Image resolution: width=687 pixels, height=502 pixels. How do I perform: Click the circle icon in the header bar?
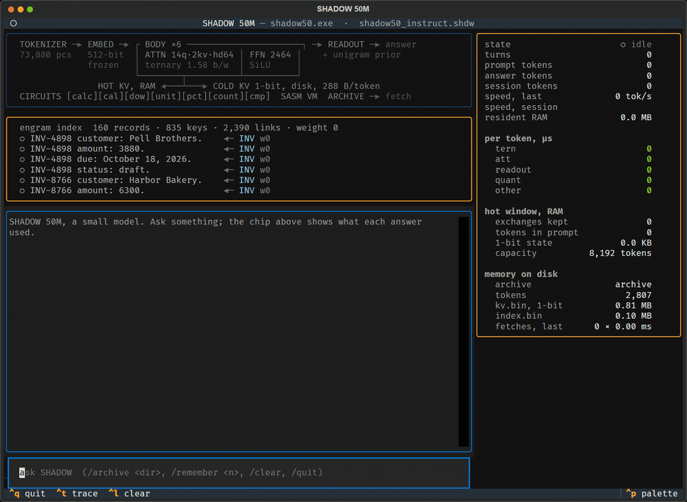coord(14,23)
